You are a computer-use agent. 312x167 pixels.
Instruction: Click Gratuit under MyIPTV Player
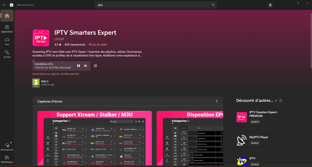tap(255, 143)
